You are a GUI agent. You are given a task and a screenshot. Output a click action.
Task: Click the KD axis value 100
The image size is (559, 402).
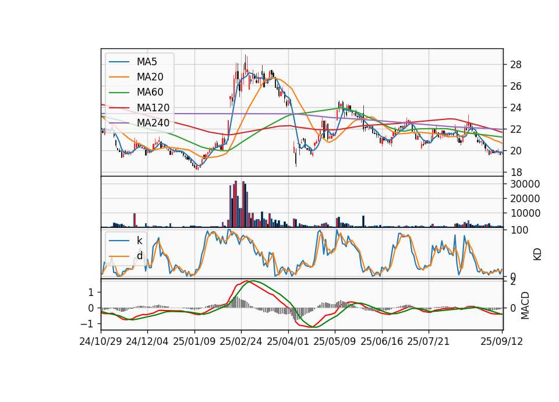click(x=519, y=230)
